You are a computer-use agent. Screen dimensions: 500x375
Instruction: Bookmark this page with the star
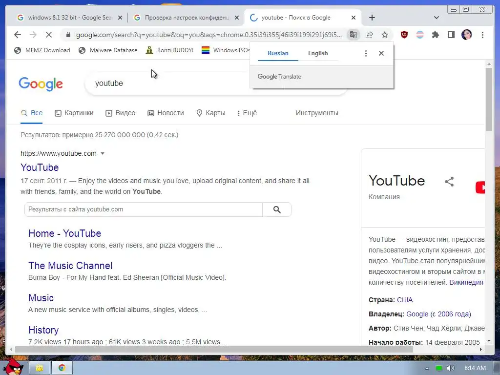tap(385, 35)
